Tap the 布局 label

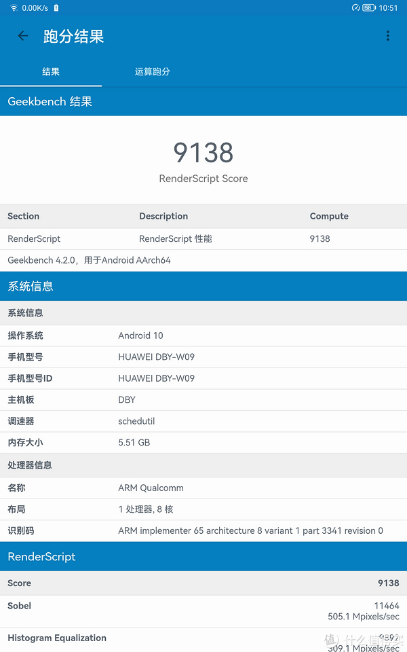tap(16, 509)
